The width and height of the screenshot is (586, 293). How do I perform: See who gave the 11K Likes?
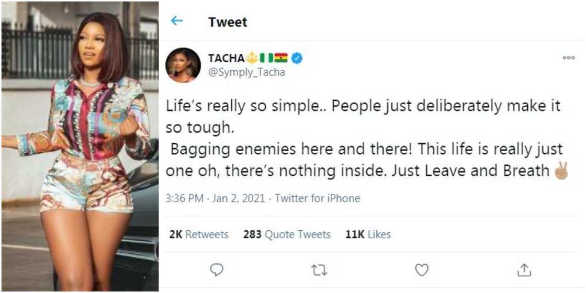[368, 234]
